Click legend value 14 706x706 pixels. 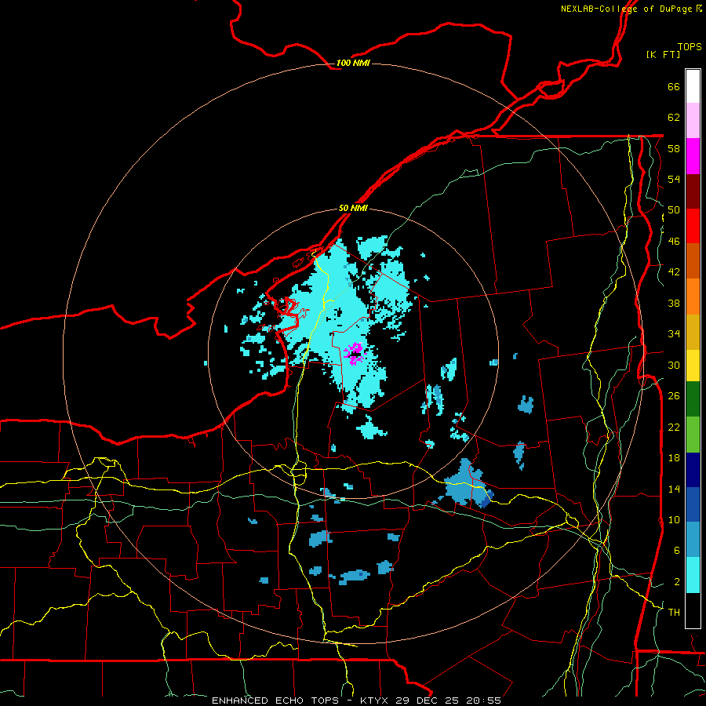(x=674, y=489)
